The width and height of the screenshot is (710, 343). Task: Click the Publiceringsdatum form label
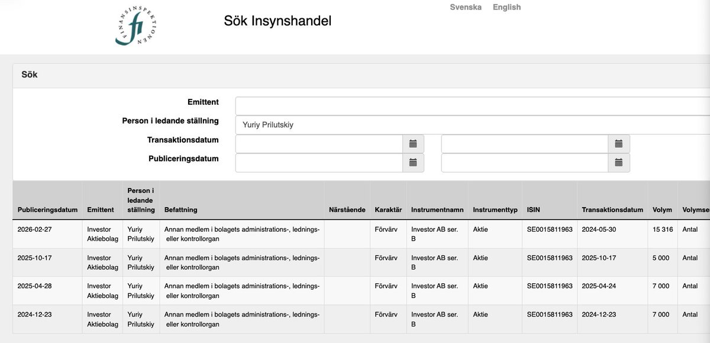[x=183, y=158]
